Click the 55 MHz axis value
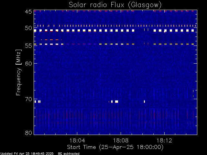This screenshot has width=207, height=155. (x=28, y=46)
